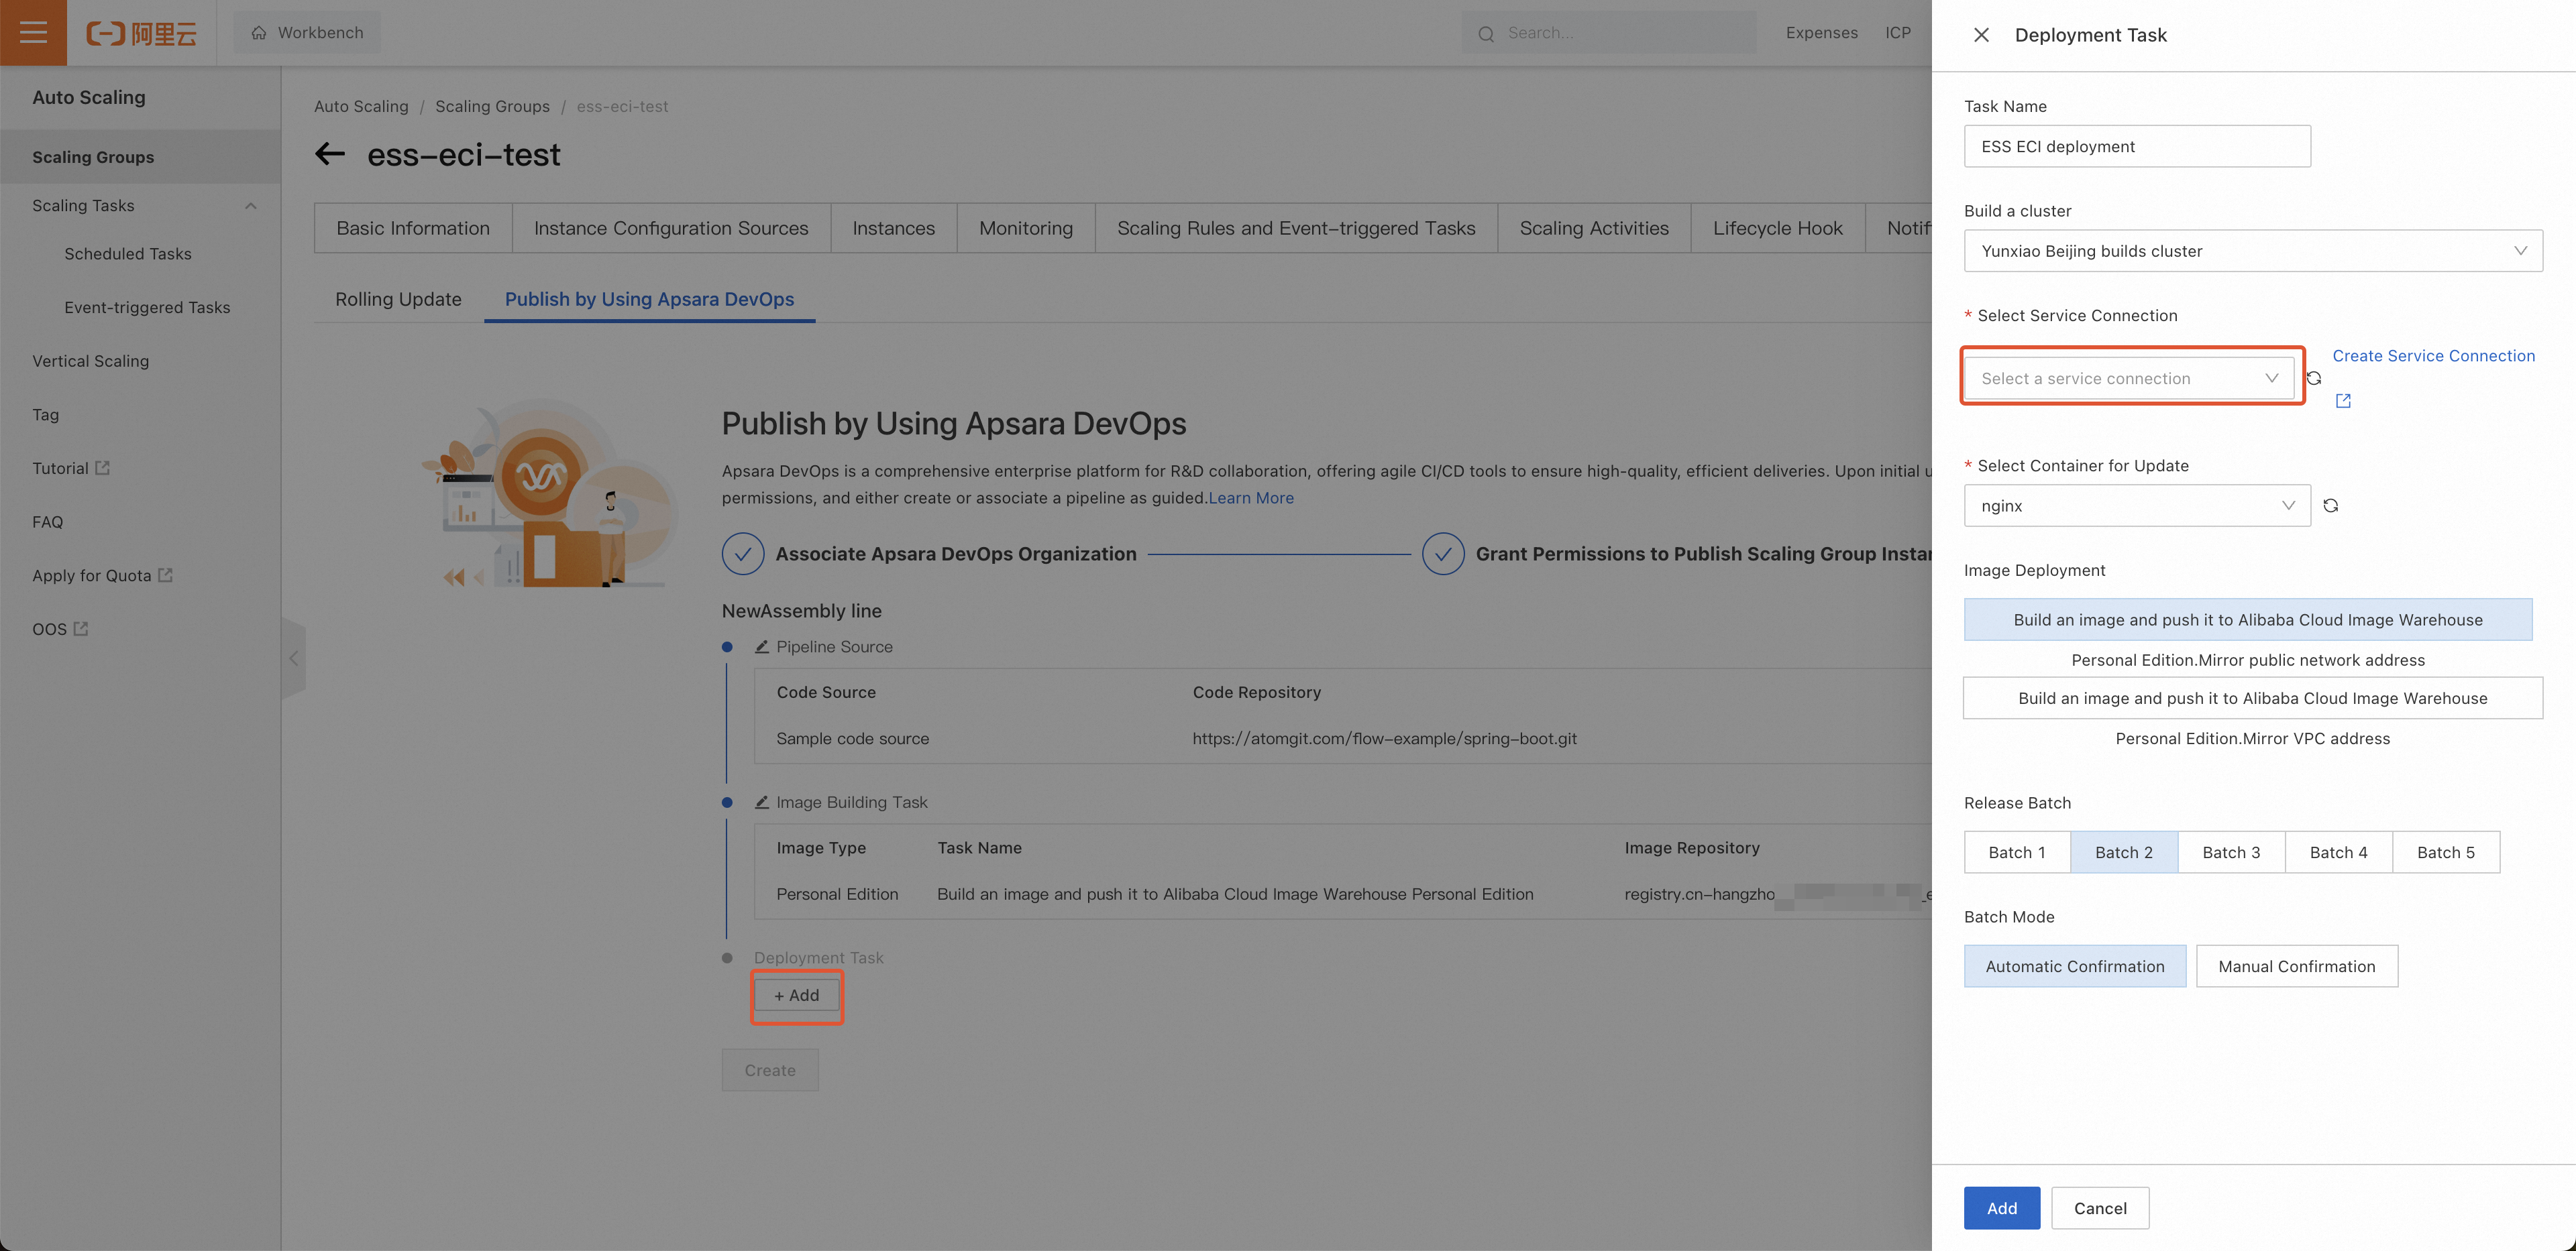Switch to the Rolling Update tab

coord(398,300)
